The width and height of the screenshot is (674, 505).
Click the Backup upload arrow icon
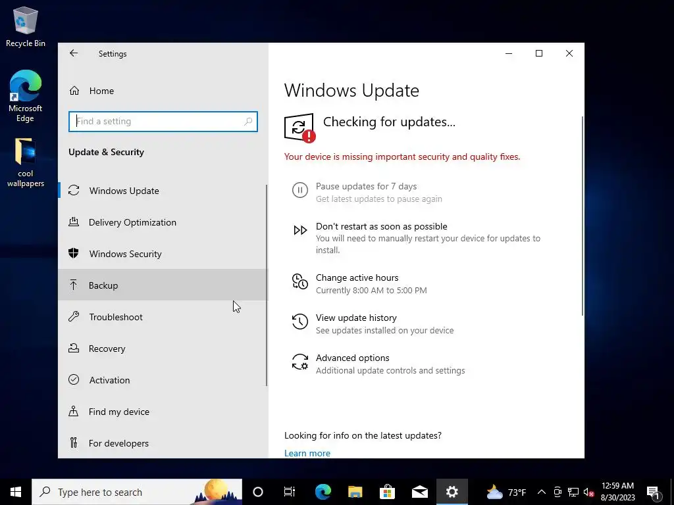point(74,285)
